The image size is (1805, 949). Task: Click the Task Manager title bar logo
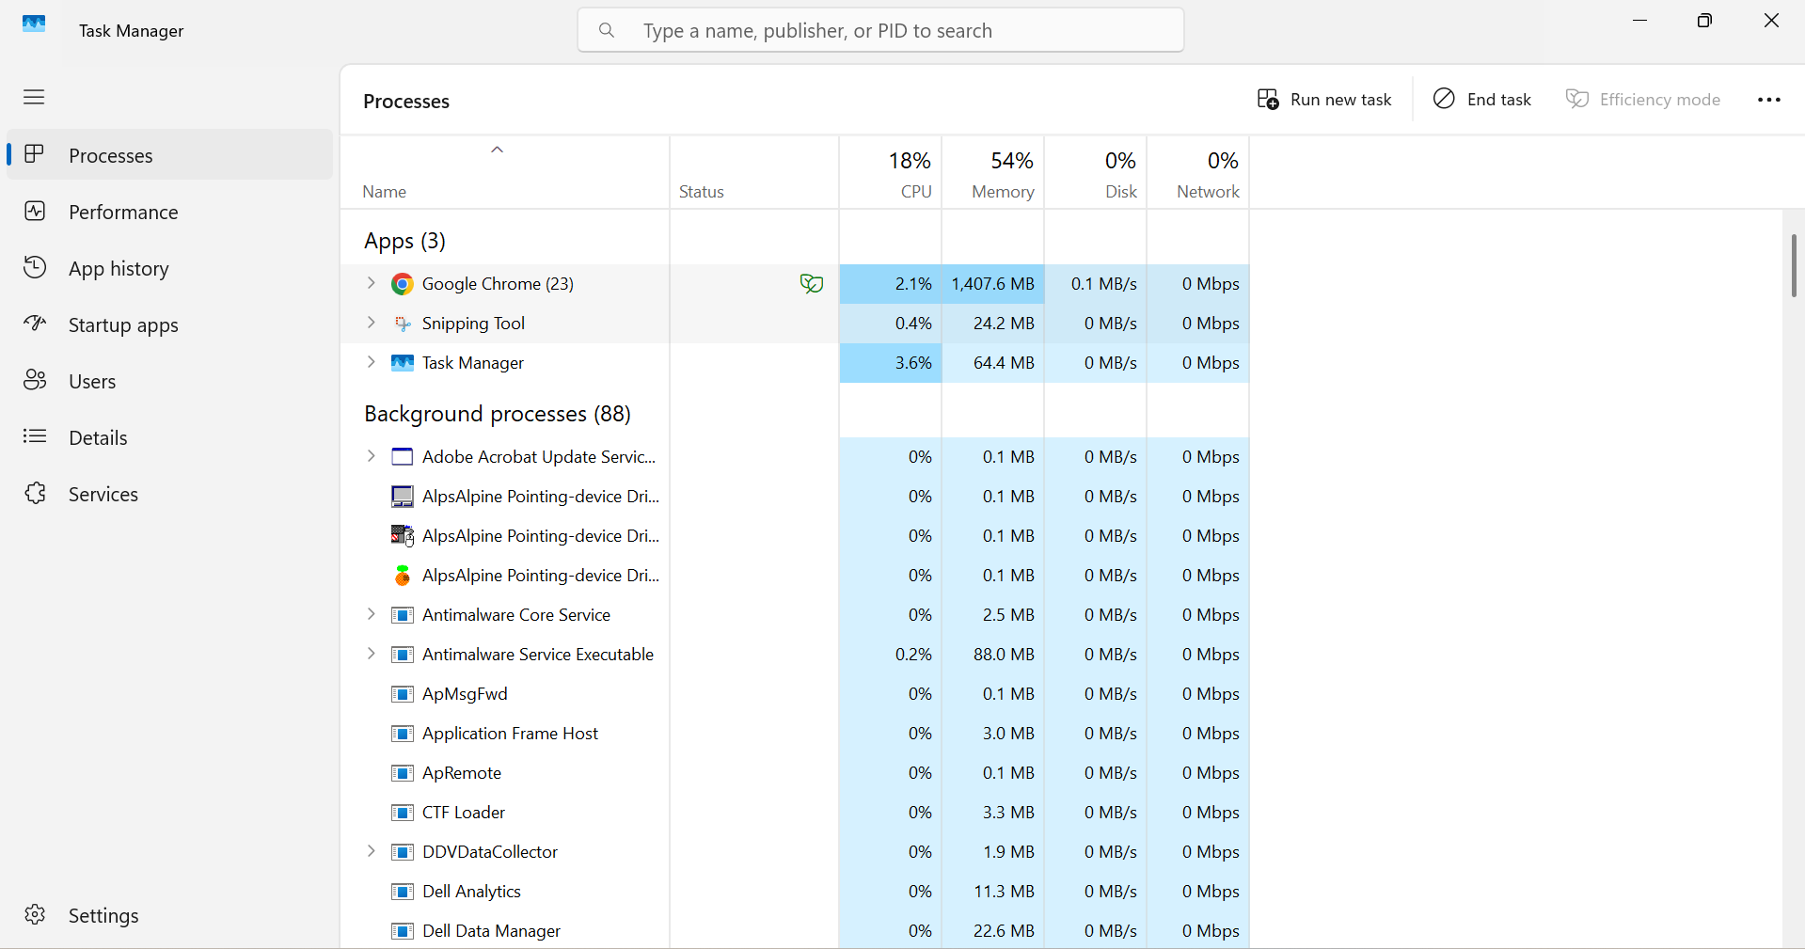[x=34, y=24]
